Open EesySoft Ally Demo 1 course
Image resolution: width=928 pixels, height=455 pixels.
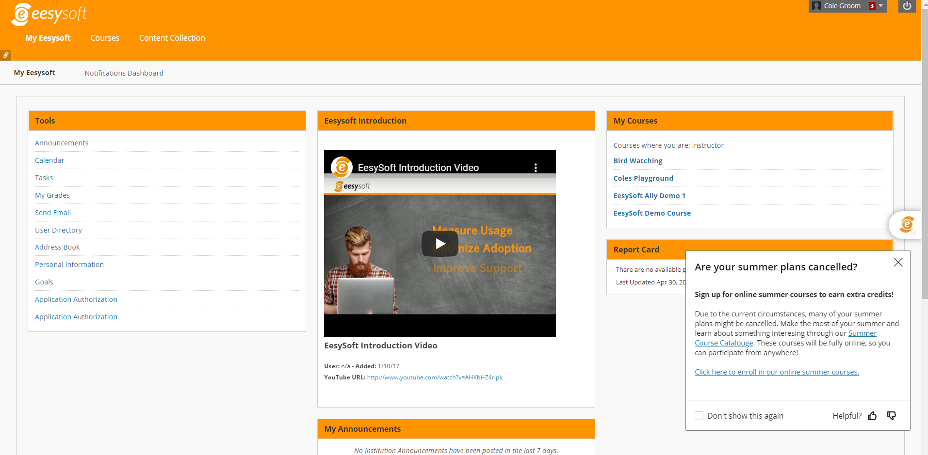tap(650, 196)
